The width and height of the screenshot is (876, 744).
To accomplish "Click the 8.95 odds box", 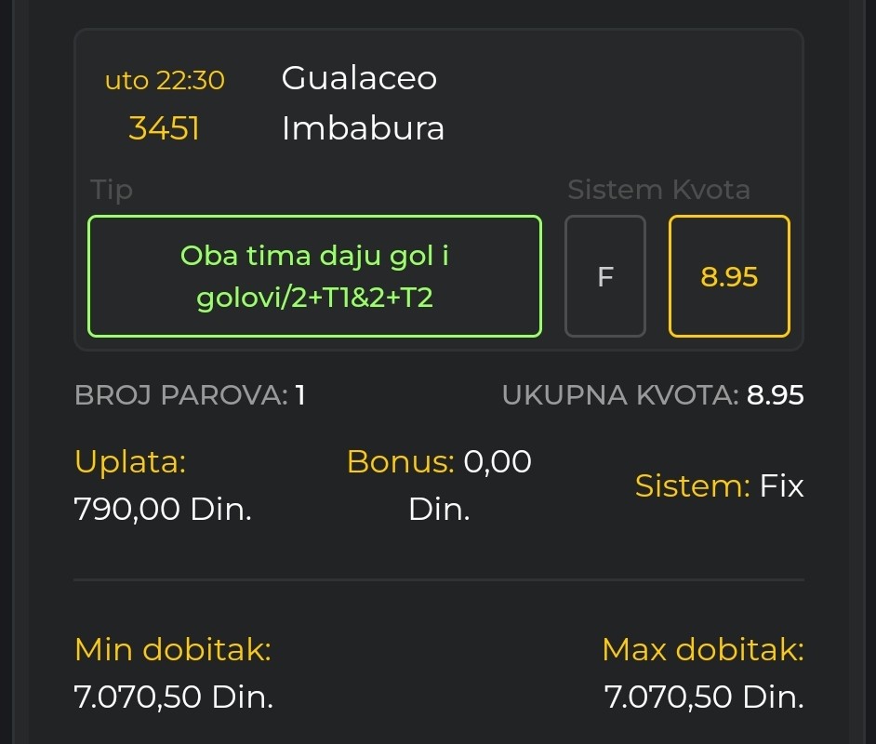I will tap(729, 276).
